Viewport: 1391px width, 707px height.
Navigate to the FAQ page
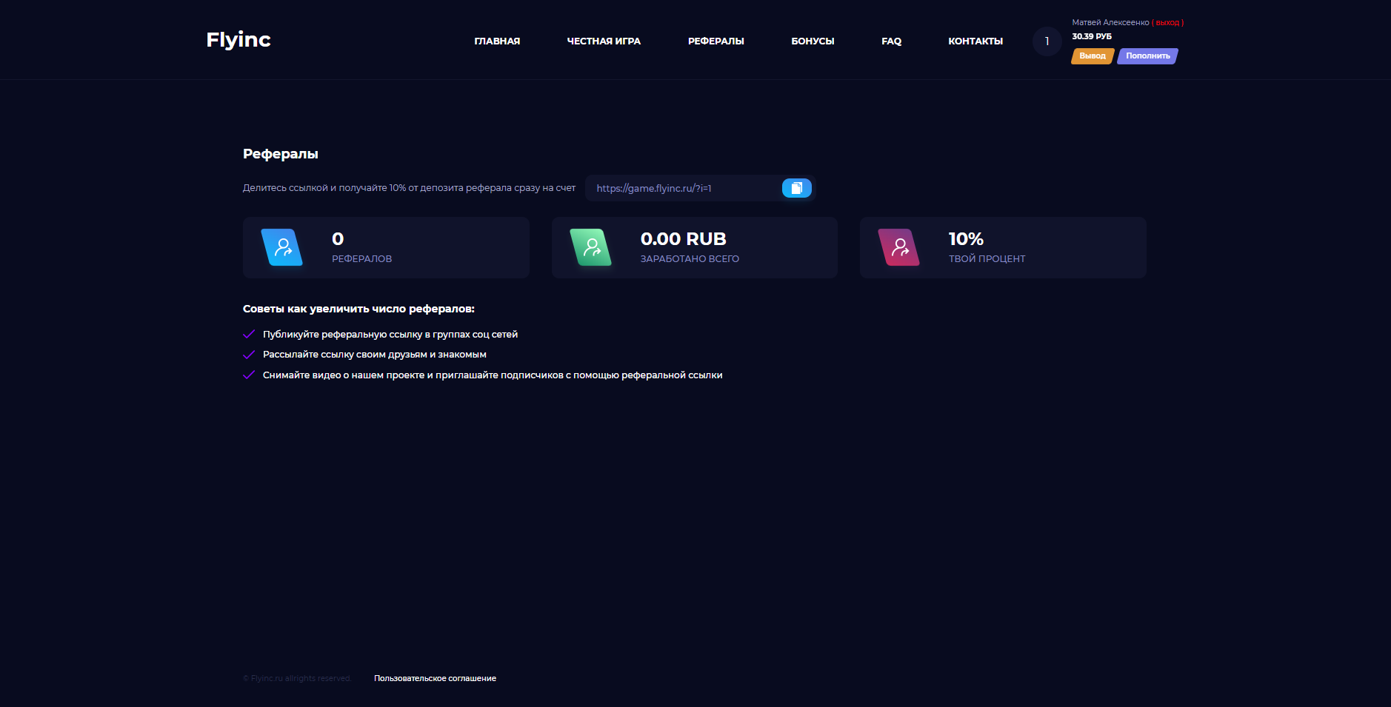click(891, 41)
